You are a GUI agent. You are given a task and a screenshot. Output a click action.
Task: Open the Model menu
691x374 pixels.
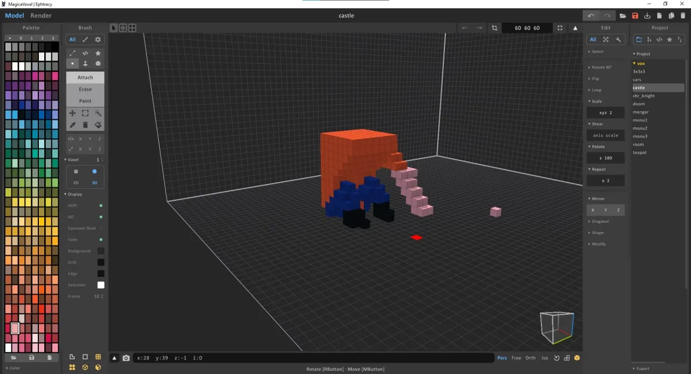coord(14,16)
